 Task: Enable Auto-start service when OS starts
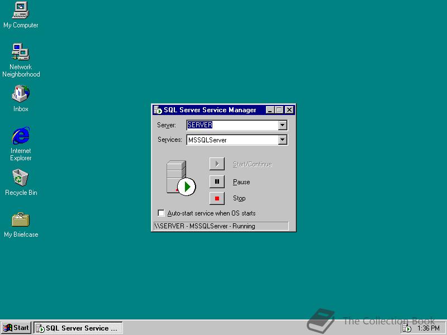161,213
